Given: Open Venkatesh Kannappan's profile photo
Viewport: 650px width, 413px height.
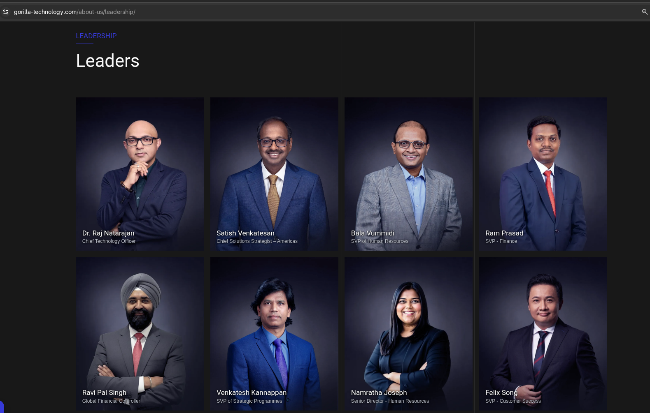Looking at the screenshot, I should (274, 334).
